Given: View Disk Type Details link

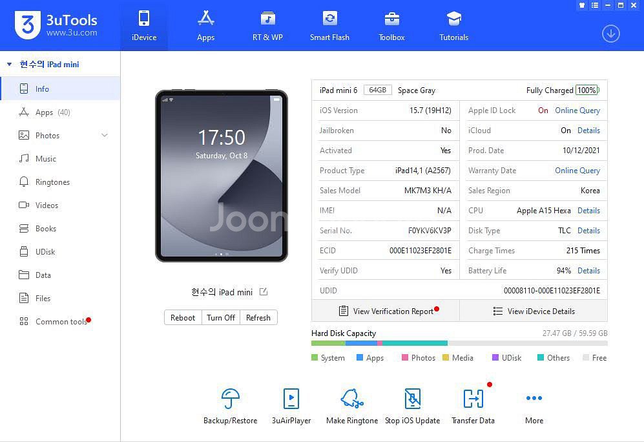Looking at the screenshot, I should 588,231.
